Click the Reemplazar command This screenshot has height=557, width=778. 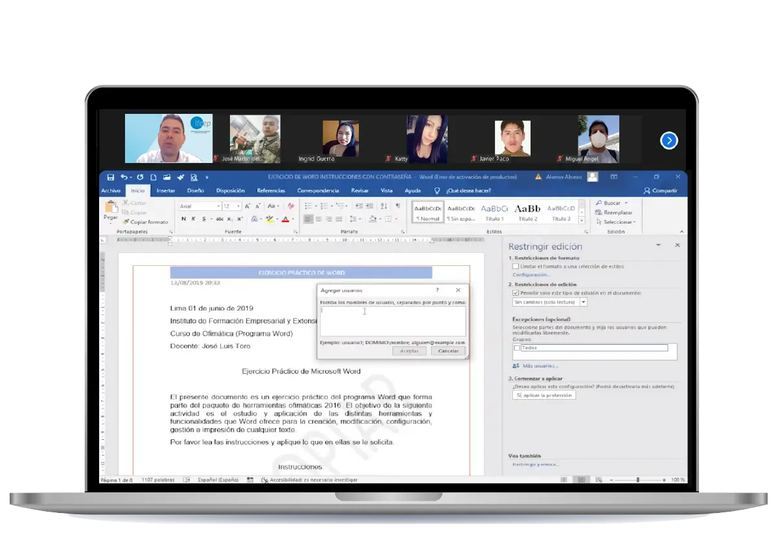coord(613,212)
